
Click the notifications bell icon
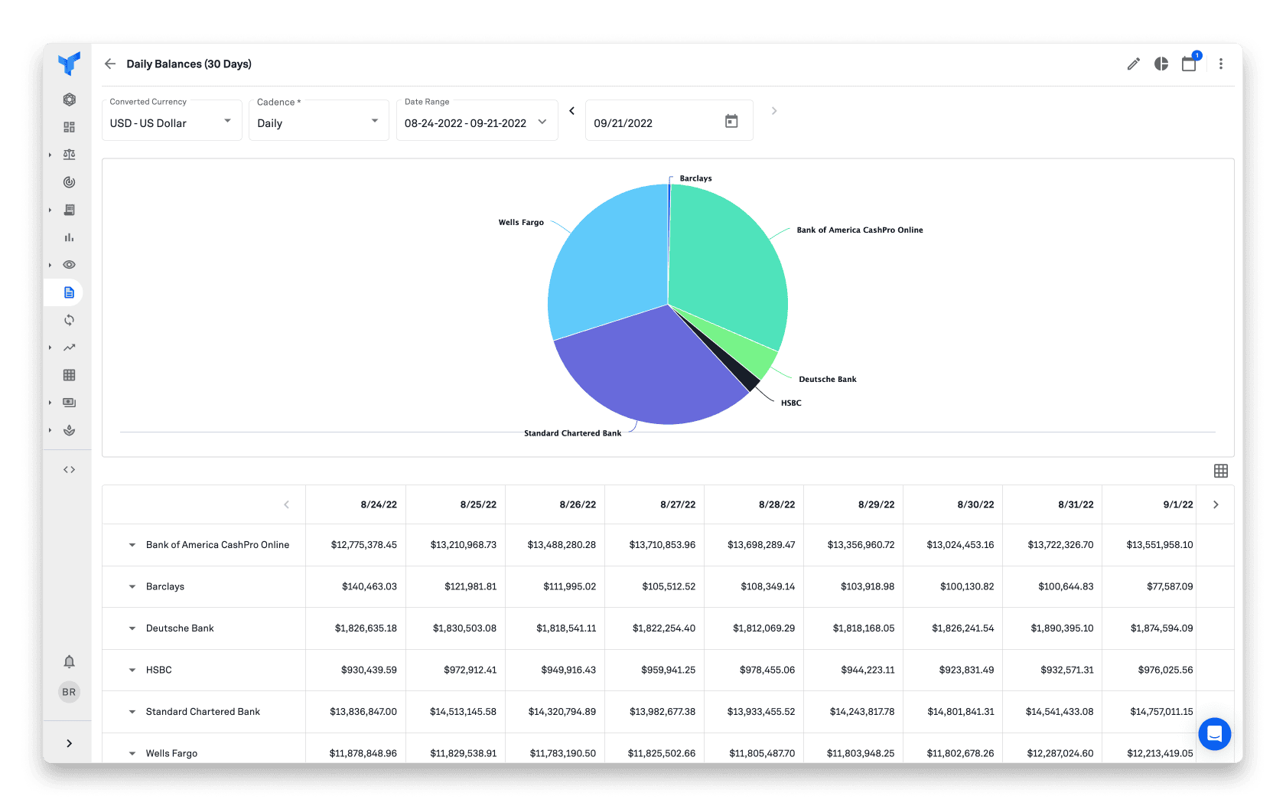[69, 661]
